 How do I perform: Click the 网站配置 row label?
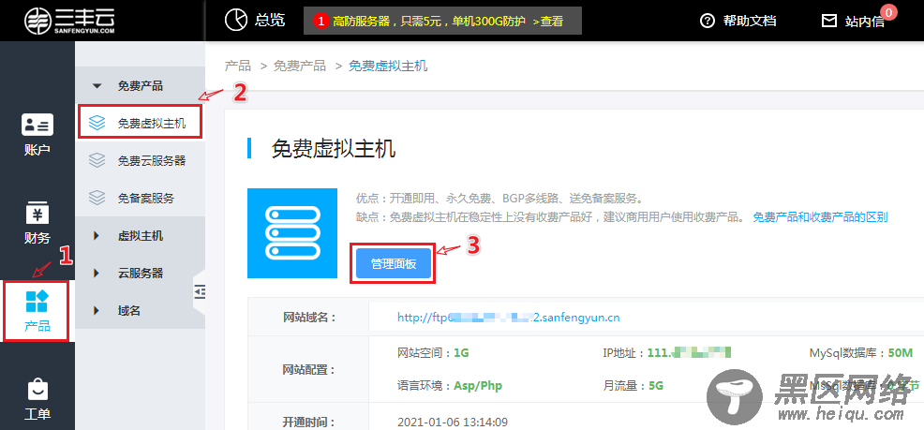pyautogui.click(x=309, y=370)
